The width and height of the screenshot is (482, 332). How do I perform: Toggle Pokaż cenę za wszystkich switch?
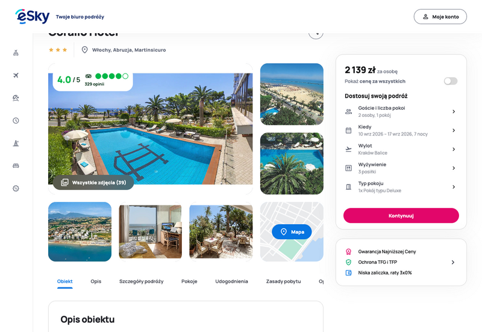click(x=451, y=81)
